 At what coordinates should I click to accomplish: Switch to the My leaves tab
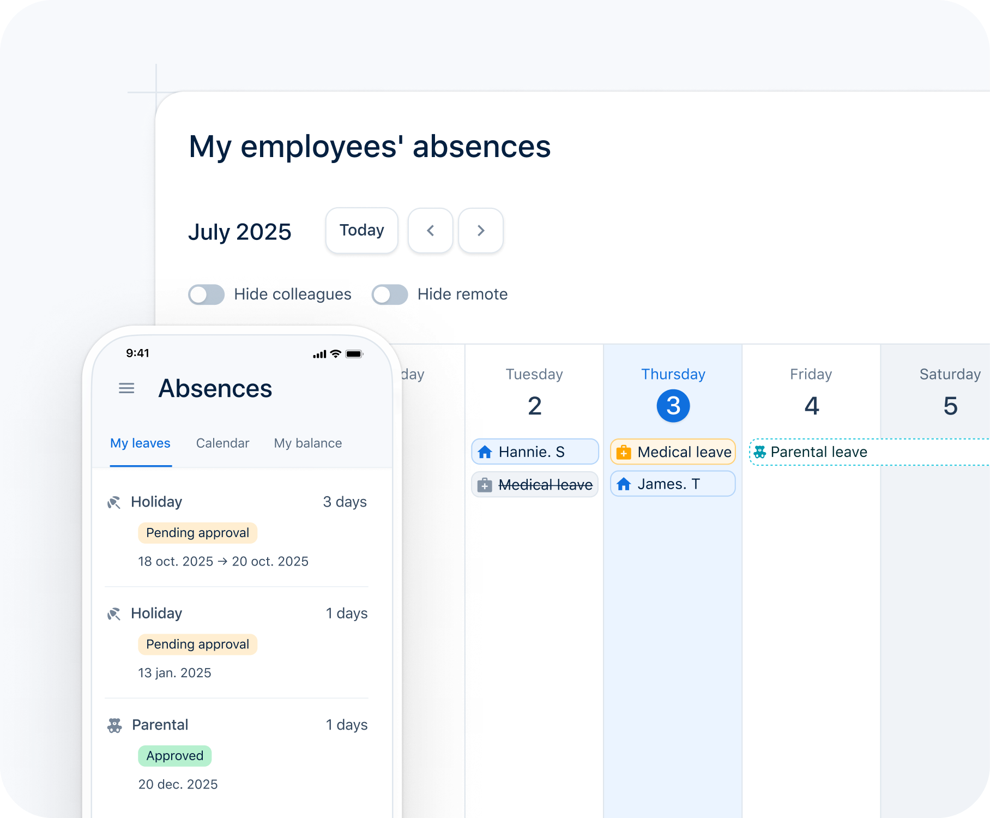point(141,443)
